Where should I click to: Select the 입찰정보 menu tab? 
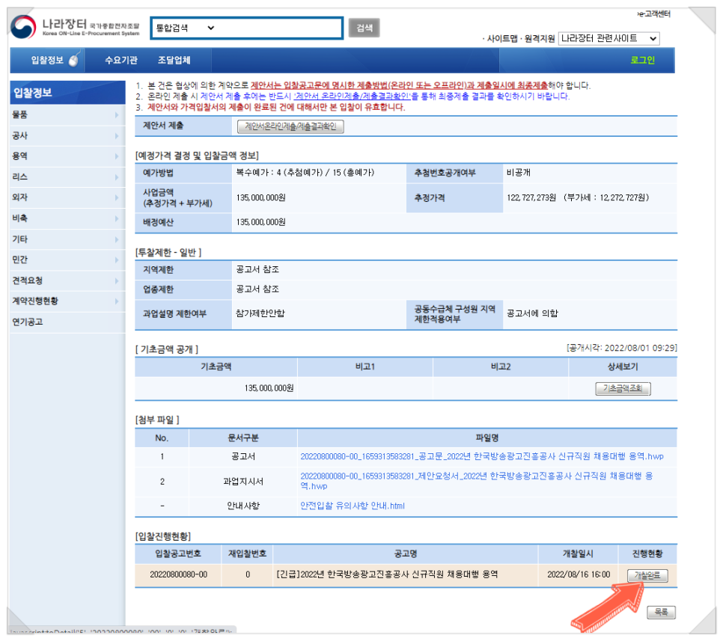tap(47, 60)
